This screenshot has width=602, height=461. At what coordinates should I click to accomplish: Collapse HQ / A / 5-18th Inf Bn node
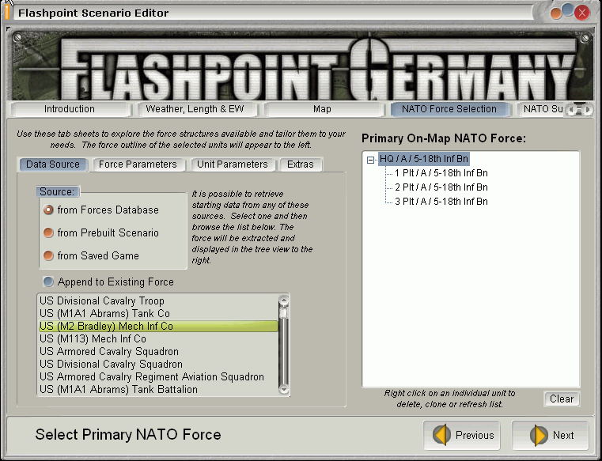click(x=370, y=160)
